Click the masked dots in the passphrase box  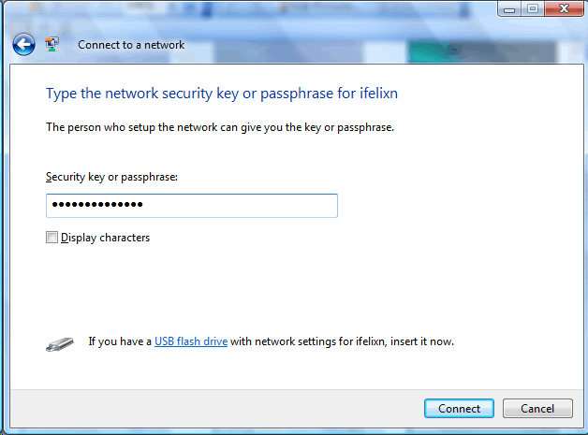(x=96, y=206)
